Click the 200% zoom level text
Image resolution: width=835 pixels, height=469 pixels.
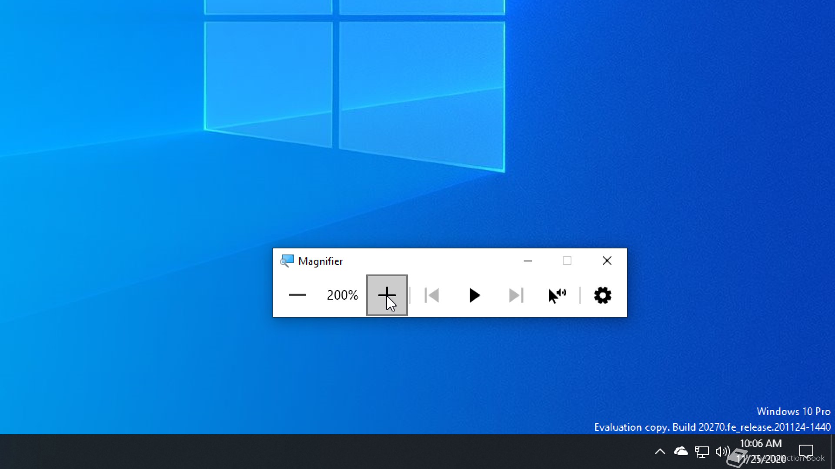click(x=343, y=295)
